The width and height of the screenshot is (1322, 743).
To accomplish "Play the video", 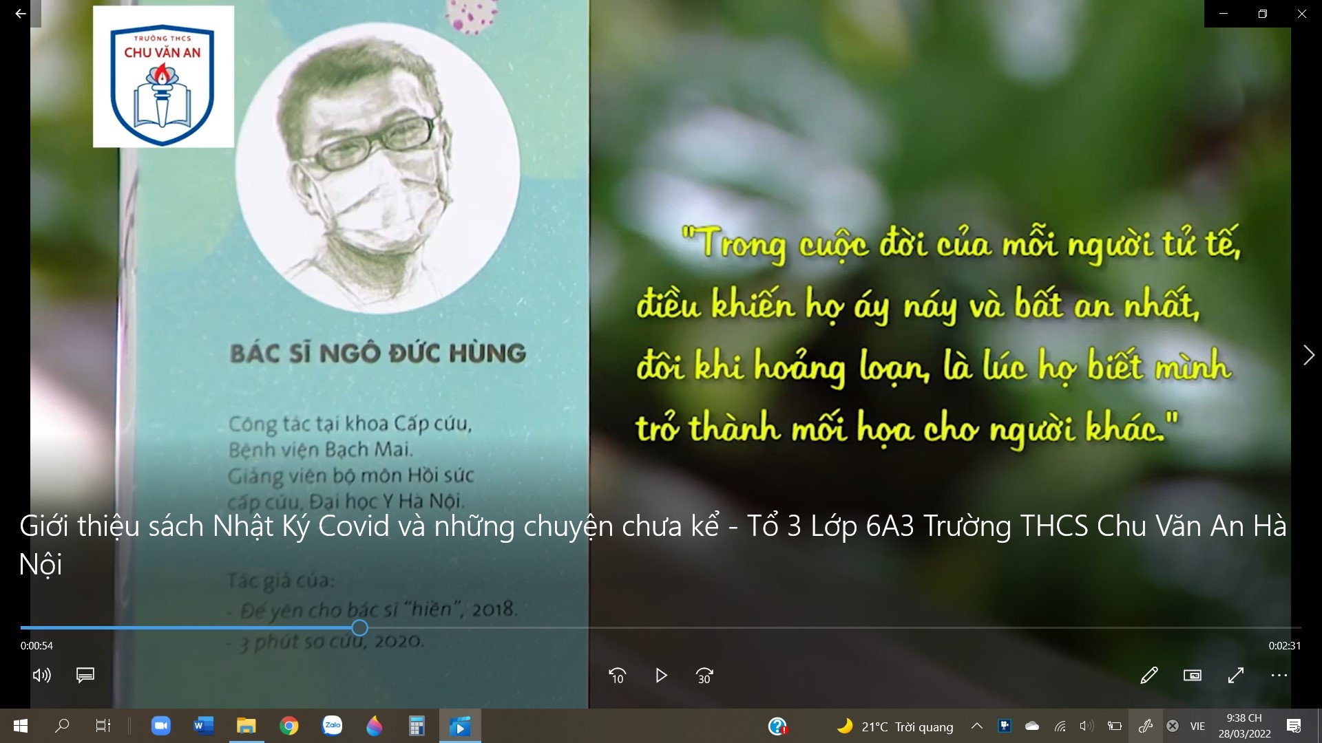I will pos(661,676).
